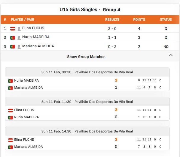Click Austria flag for Elina FUCHS in 14:30 match
180x157 pixels.
point(10,140)
